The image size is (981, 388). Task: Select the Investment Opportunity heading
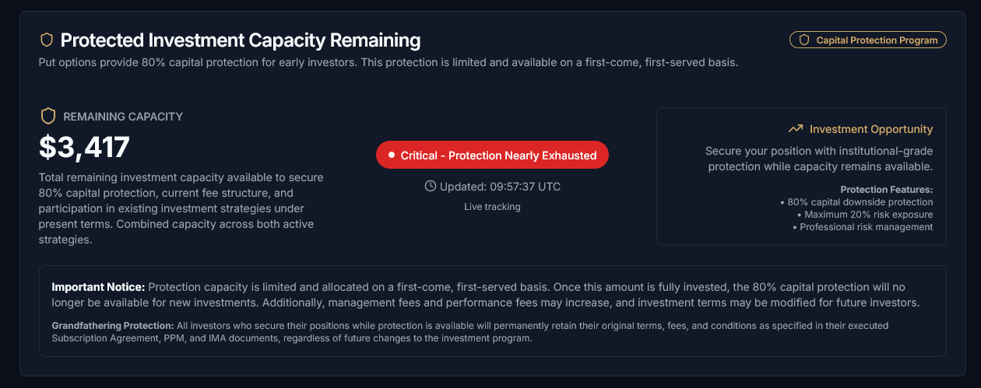(870, 129)
